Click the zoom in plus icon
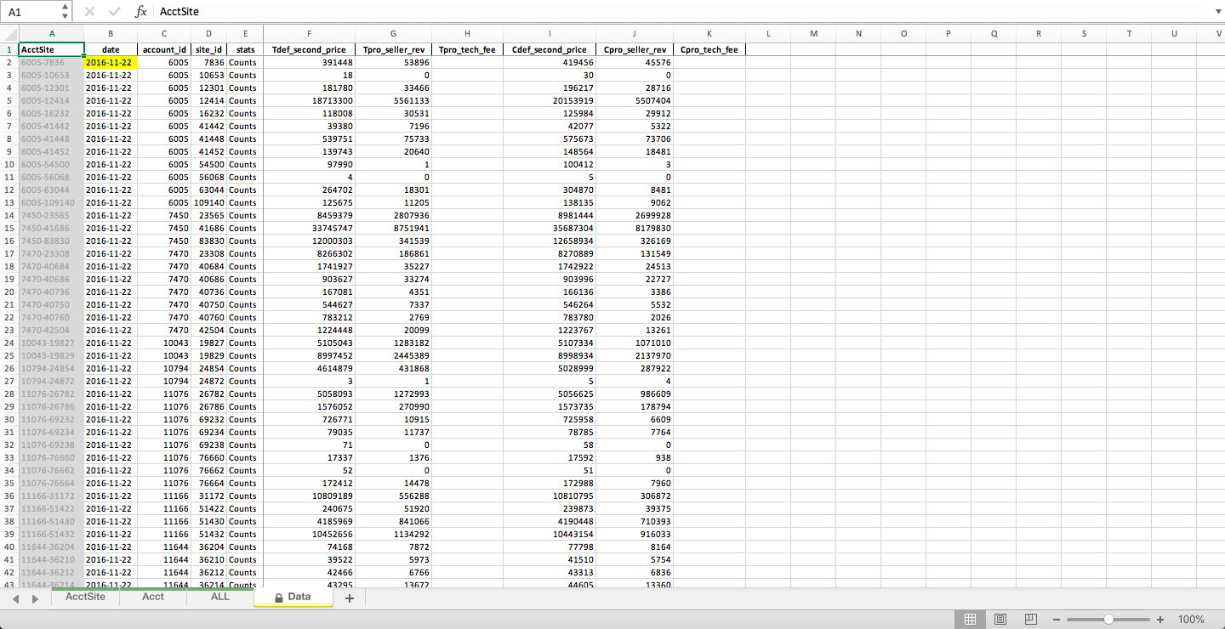Viewport: 1225px width, 629px height. pyautogui.click(x=1159, y=620)
